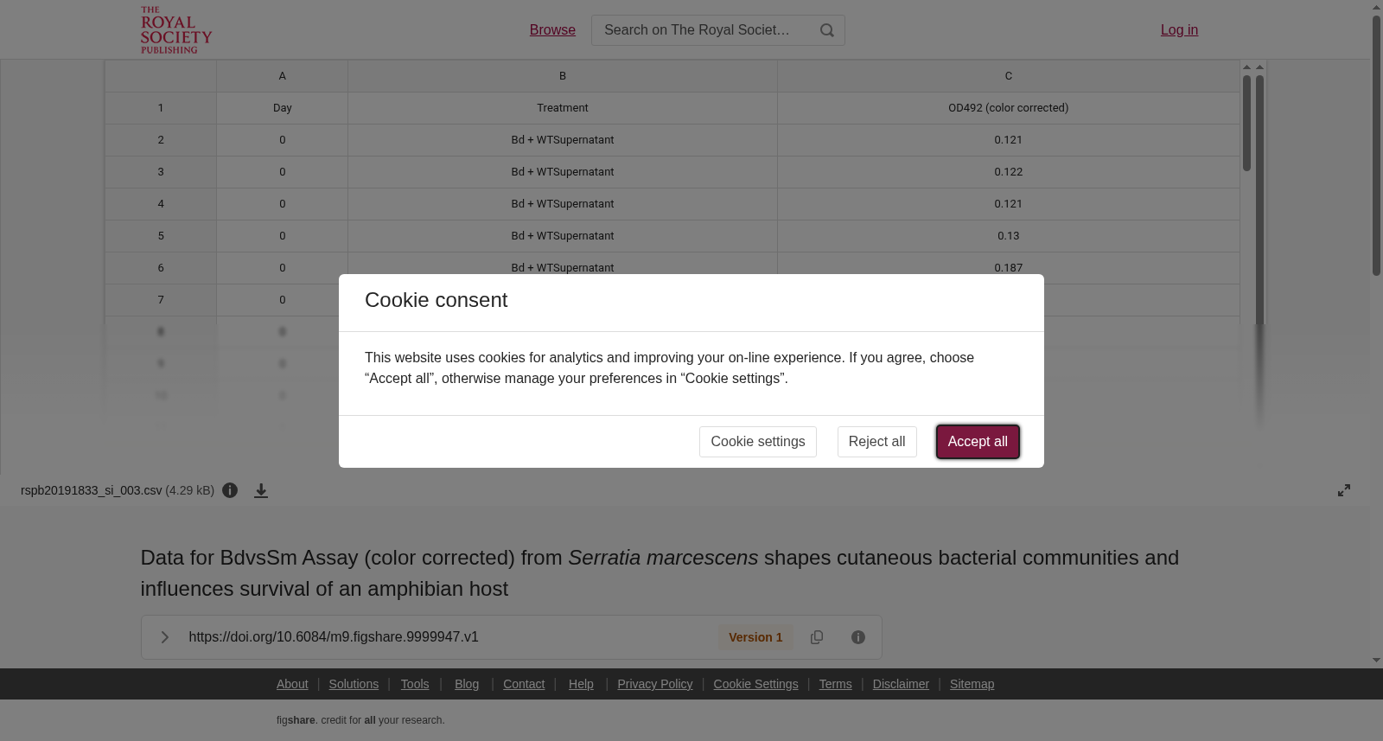Open fullscreen preview with expand arrows icon

point(1344,490)
